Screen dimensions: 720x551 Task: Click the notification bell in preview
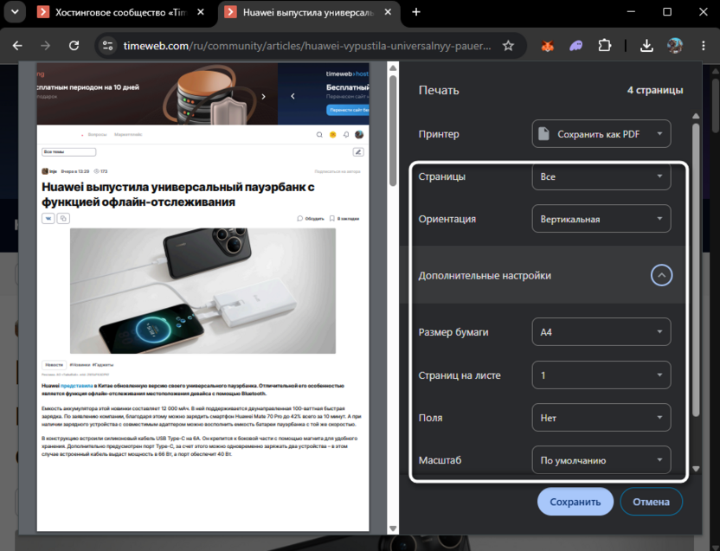coord(346,135)
